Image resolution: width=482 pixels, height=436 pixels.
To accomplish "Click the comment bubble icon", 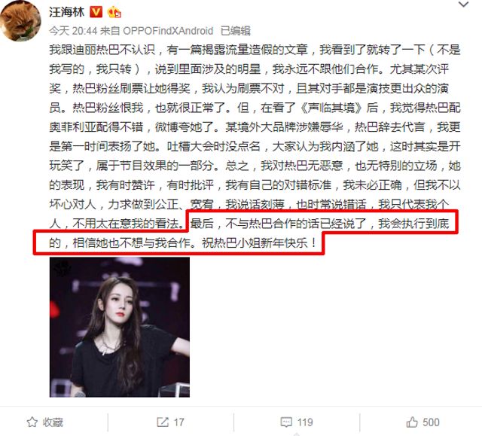I will pyautogui.click(x=286, y=422).
